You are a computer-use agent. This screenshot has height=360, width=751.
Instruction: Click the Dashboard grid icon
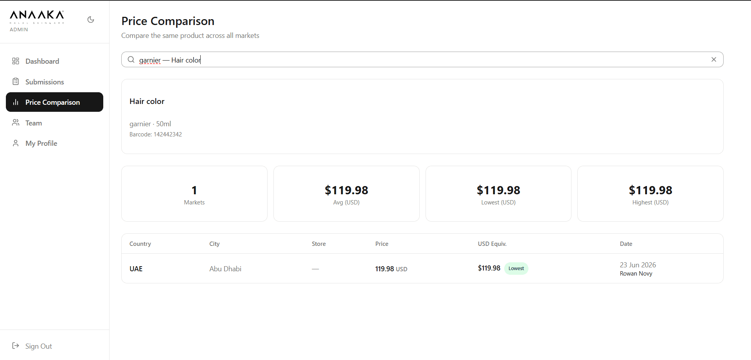[x=16, y=61]
